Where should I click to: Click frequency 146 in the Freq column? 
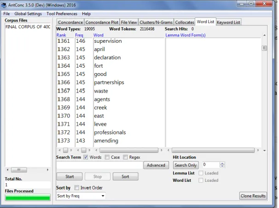click(x=81, y=41)
